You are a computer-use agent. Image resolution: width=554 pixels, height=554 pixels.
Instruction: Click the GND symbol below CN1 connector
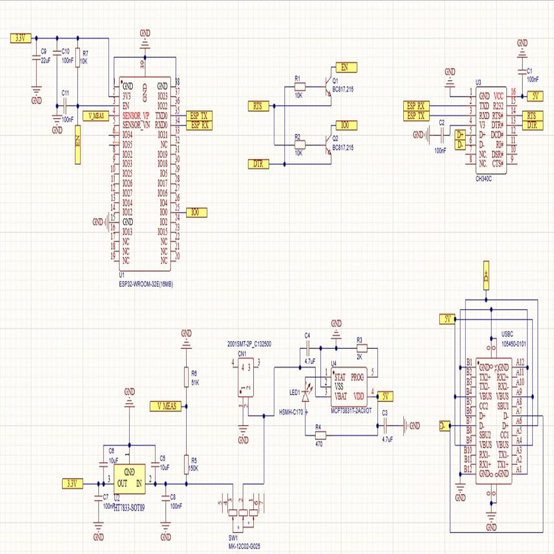243,435
